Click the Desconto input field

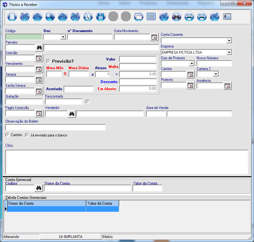138,81
